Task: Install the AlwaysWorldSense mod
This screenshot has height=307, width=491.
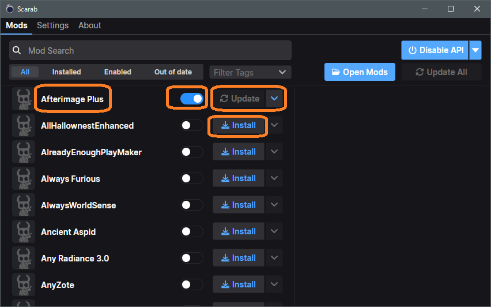Action: pyautogui.click(x=239, y=205)
